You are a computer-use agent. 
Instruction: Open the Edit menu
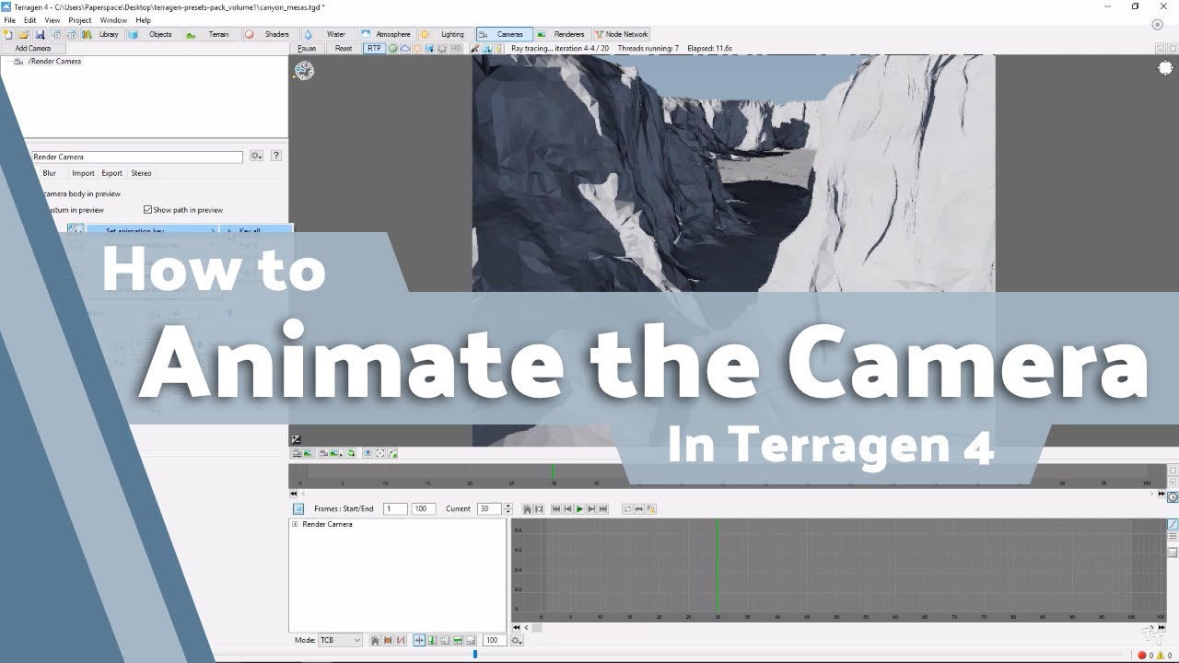point(30,19)
